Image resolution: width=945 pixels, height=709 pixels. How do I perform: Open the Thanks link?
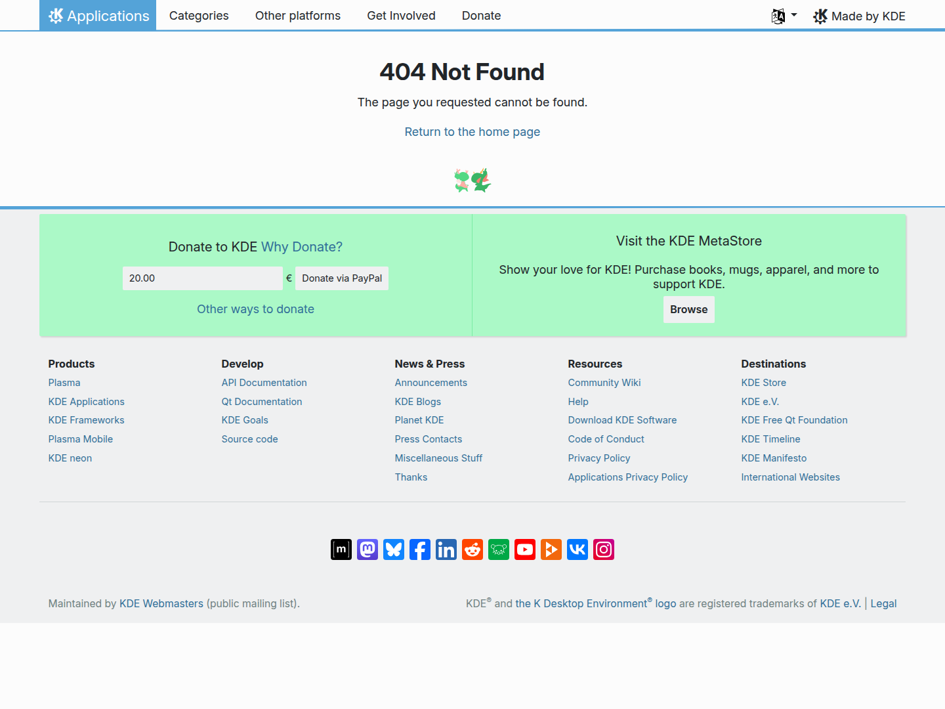tap(411, 477)
